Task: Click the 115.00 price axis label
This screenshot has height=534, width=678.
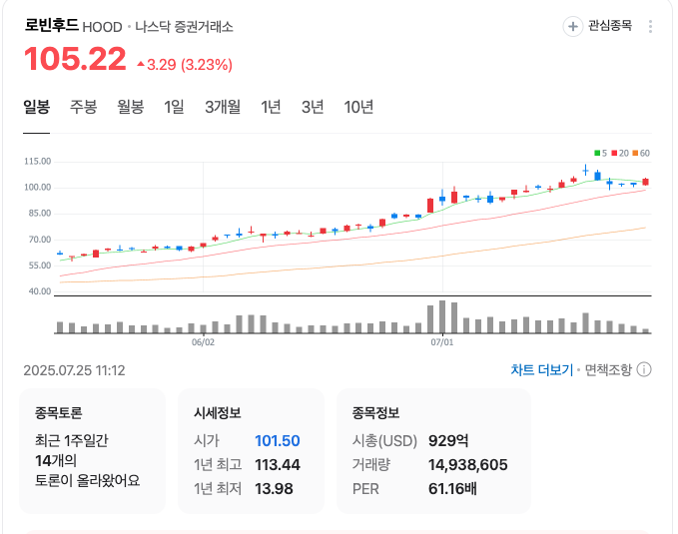Action: tap(38, 162)
